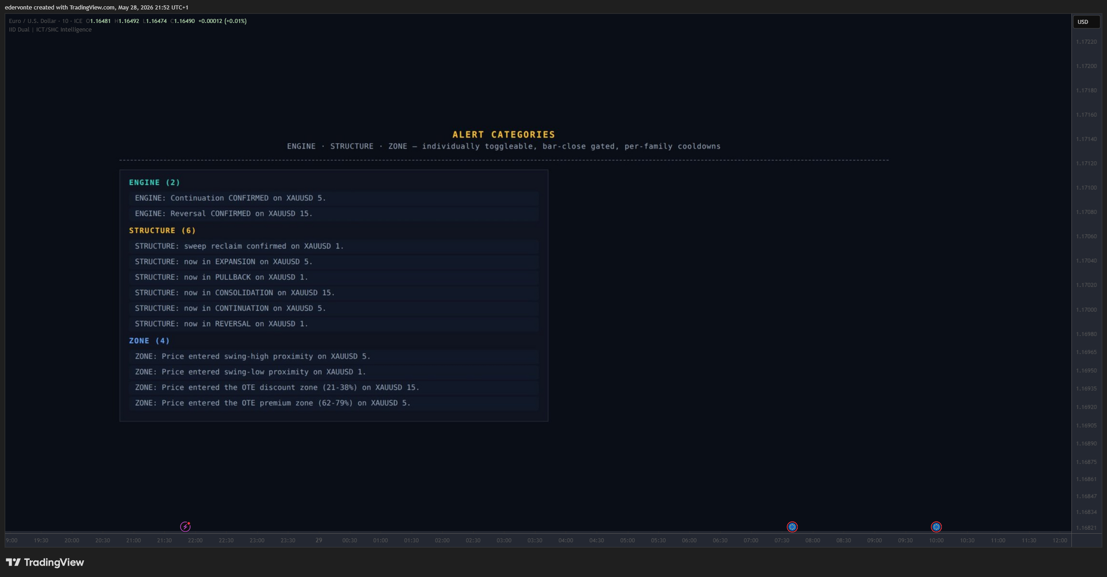Click the ZONE (4) section header
This screenshot has width=1107, height=577.
click(x=149, y=341)
